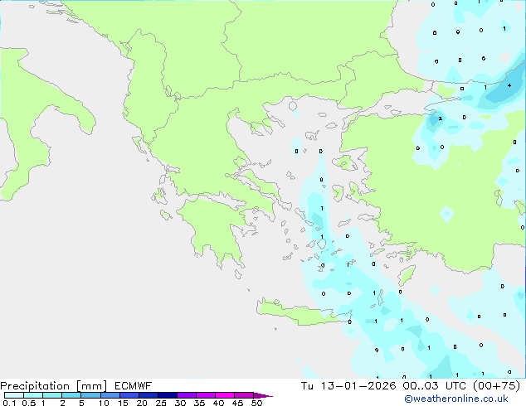526x406 pixels.
Task: Select the 30–35 mm purple legend swatch
Action: click(x=187, y=395)
